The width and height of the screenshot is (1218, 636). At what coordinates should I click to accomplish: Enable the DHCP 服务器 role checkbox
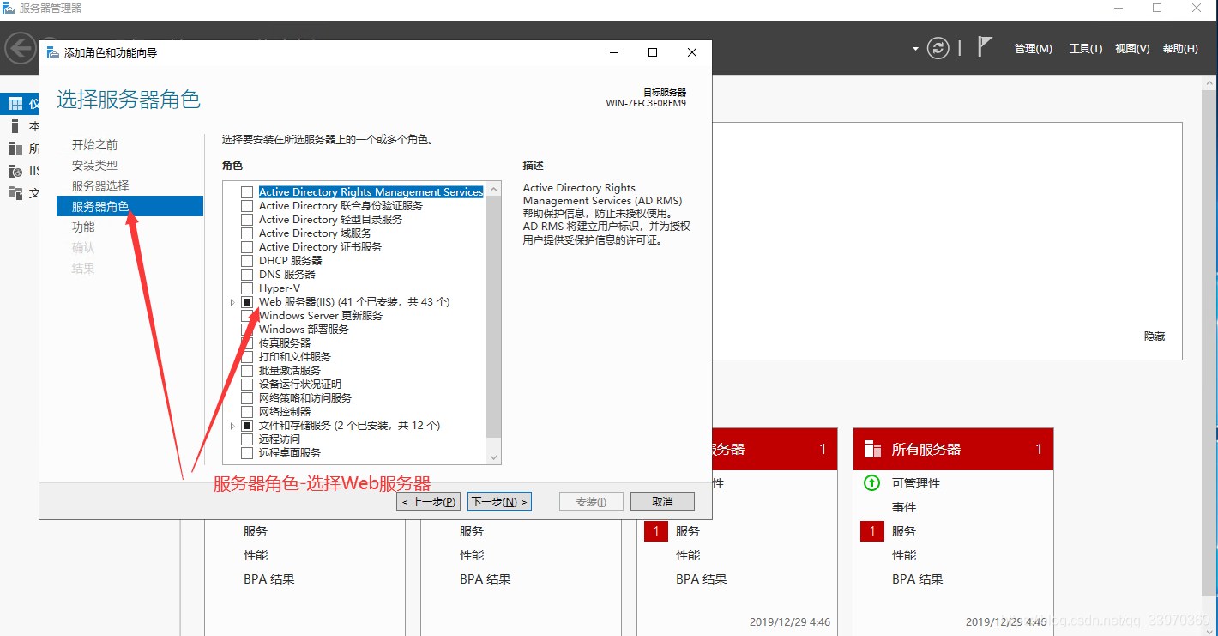click(x=247, y=261)
